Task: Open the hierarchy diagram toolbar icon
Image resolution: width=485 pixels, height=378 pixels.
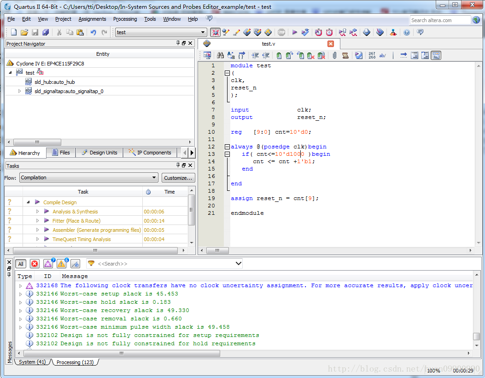Action: coord(393,32)
